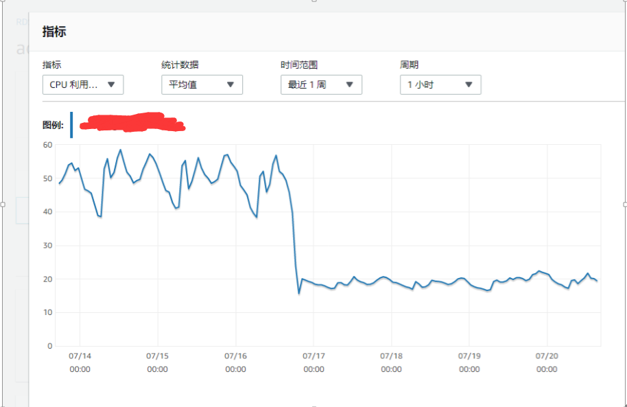Click the 20 value on the y-axis
Screen dimensions: 627x407
(x=47, y=279)
